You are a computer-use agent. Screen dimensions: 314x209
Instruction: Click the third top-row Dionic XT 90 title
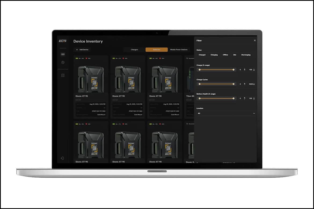pyautogui.click(x=155, y=96)
